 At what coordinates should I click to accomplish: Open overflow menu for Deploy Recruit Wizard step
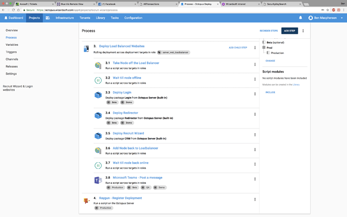point(255,135)
